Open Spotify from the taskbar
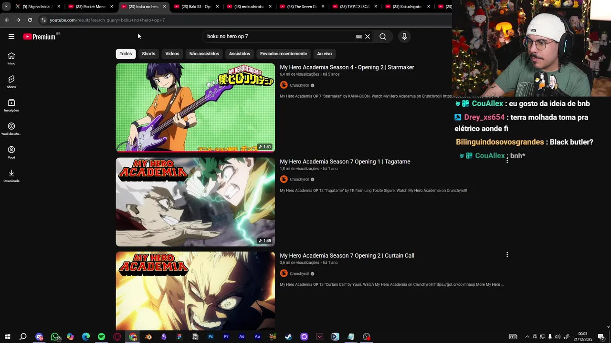The height and width of the screenshot is (343, 611). [x=102, y=337]
